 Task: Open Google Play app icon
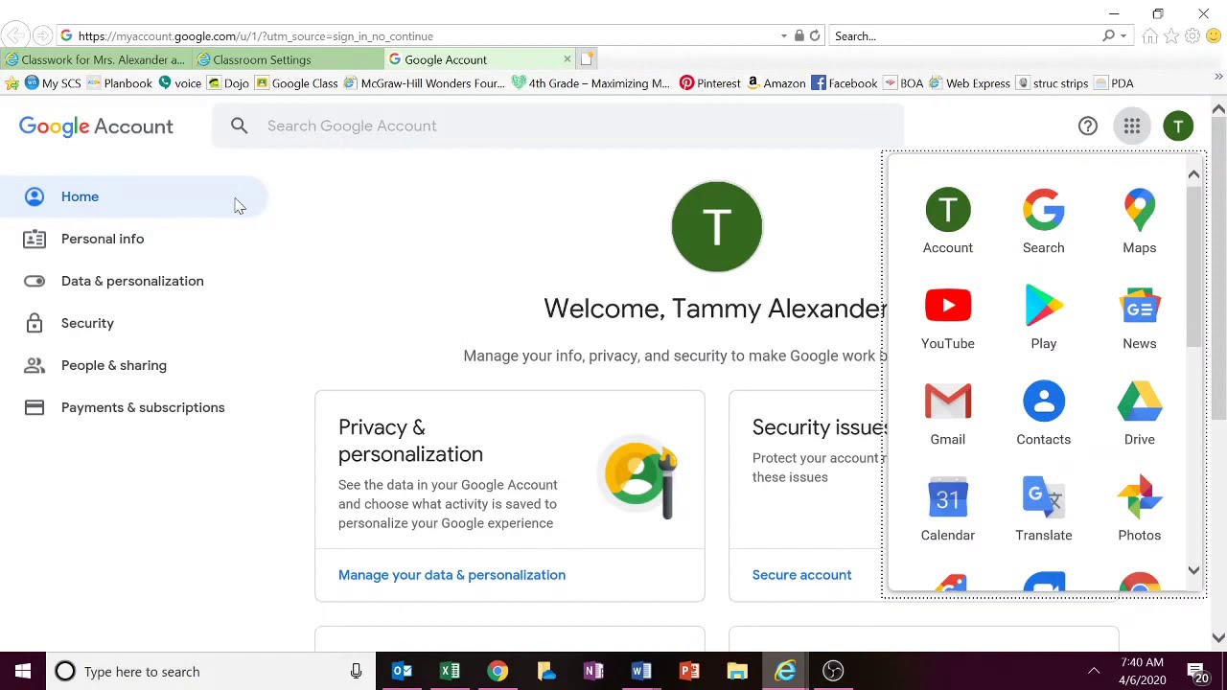click(x=1043, y=317)
